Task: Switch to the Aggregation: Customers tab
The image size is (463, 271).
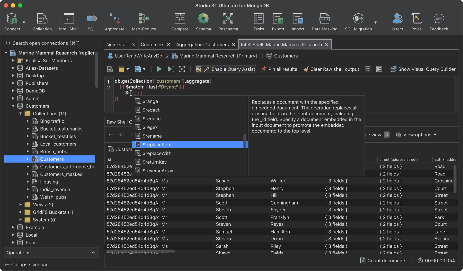Action: tap(202, 44)
